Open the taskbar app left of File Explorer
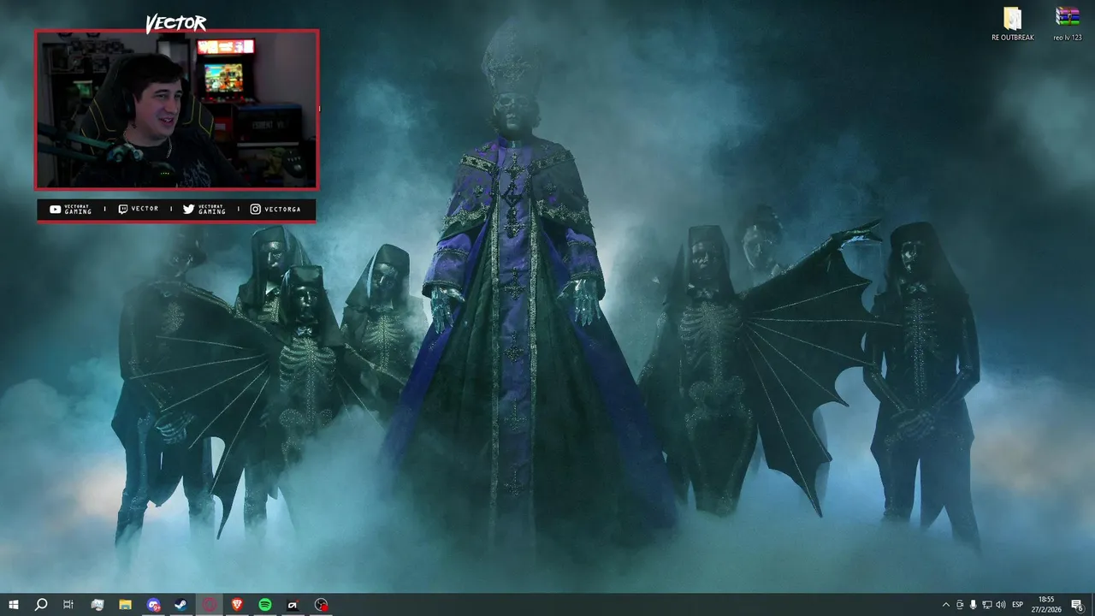The height and width of the screenshot is (616, 1095). pos(98,605)
